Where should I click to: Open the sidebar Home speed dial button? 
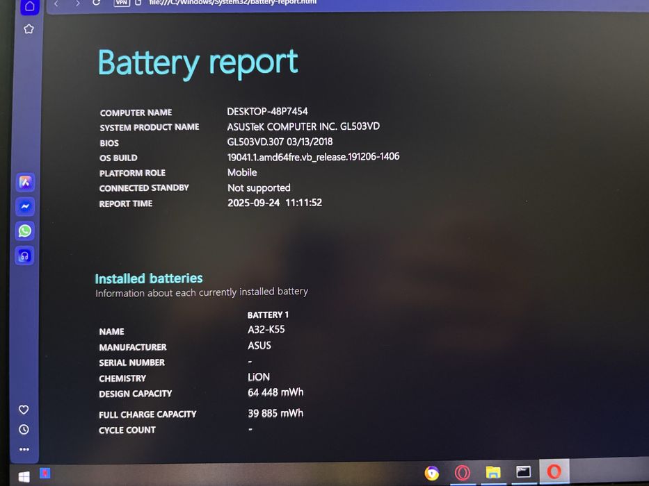coord(29,6)
